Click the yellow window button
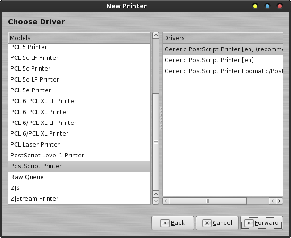 click(255, 6)
